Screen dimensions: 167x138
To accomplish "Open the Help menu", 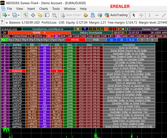I will pos(83,9).
